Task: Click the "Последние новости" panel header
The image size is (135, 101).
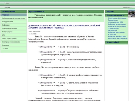Action: click(x=116, y=15)
